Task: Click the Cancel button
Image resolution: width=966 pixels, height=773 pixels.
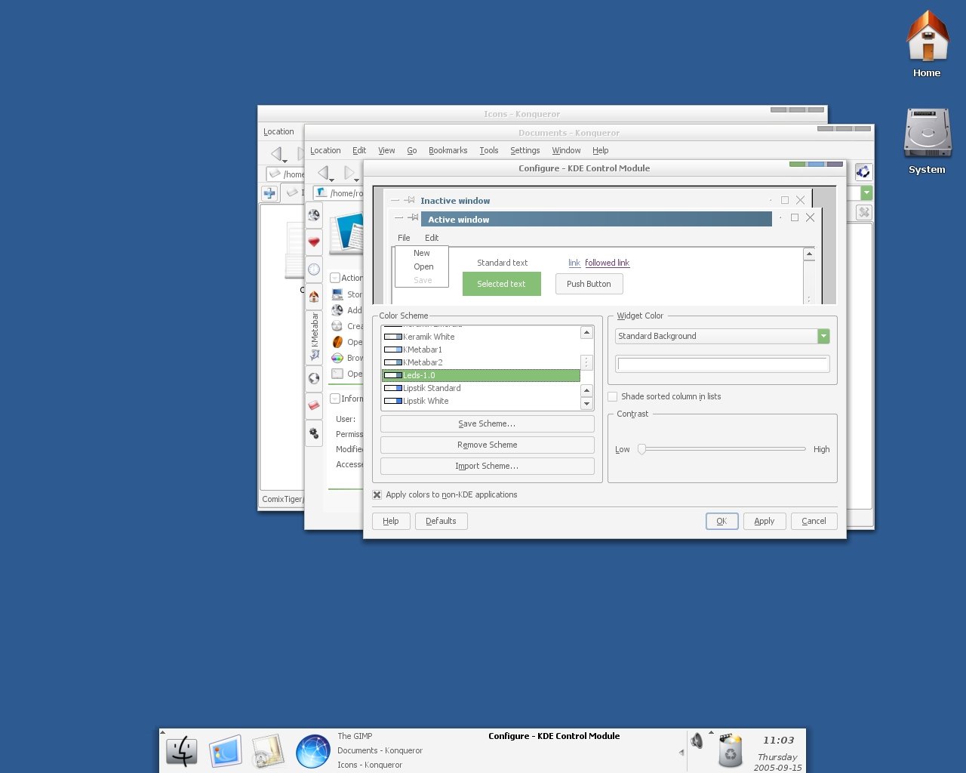Action: point(814,521)
